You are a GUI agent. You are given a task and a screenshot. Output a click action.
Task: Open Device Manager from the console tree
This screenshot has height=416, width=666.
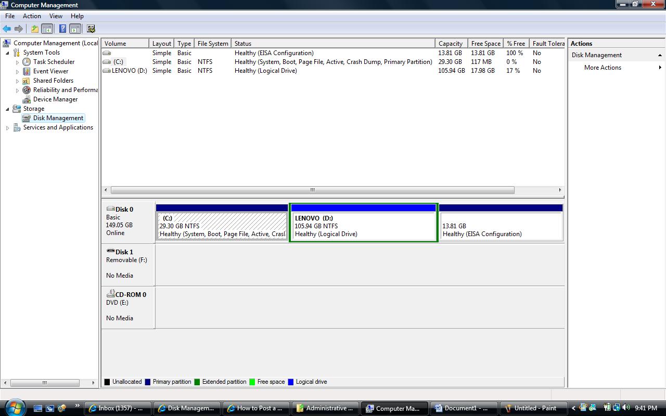click(55, 99)
